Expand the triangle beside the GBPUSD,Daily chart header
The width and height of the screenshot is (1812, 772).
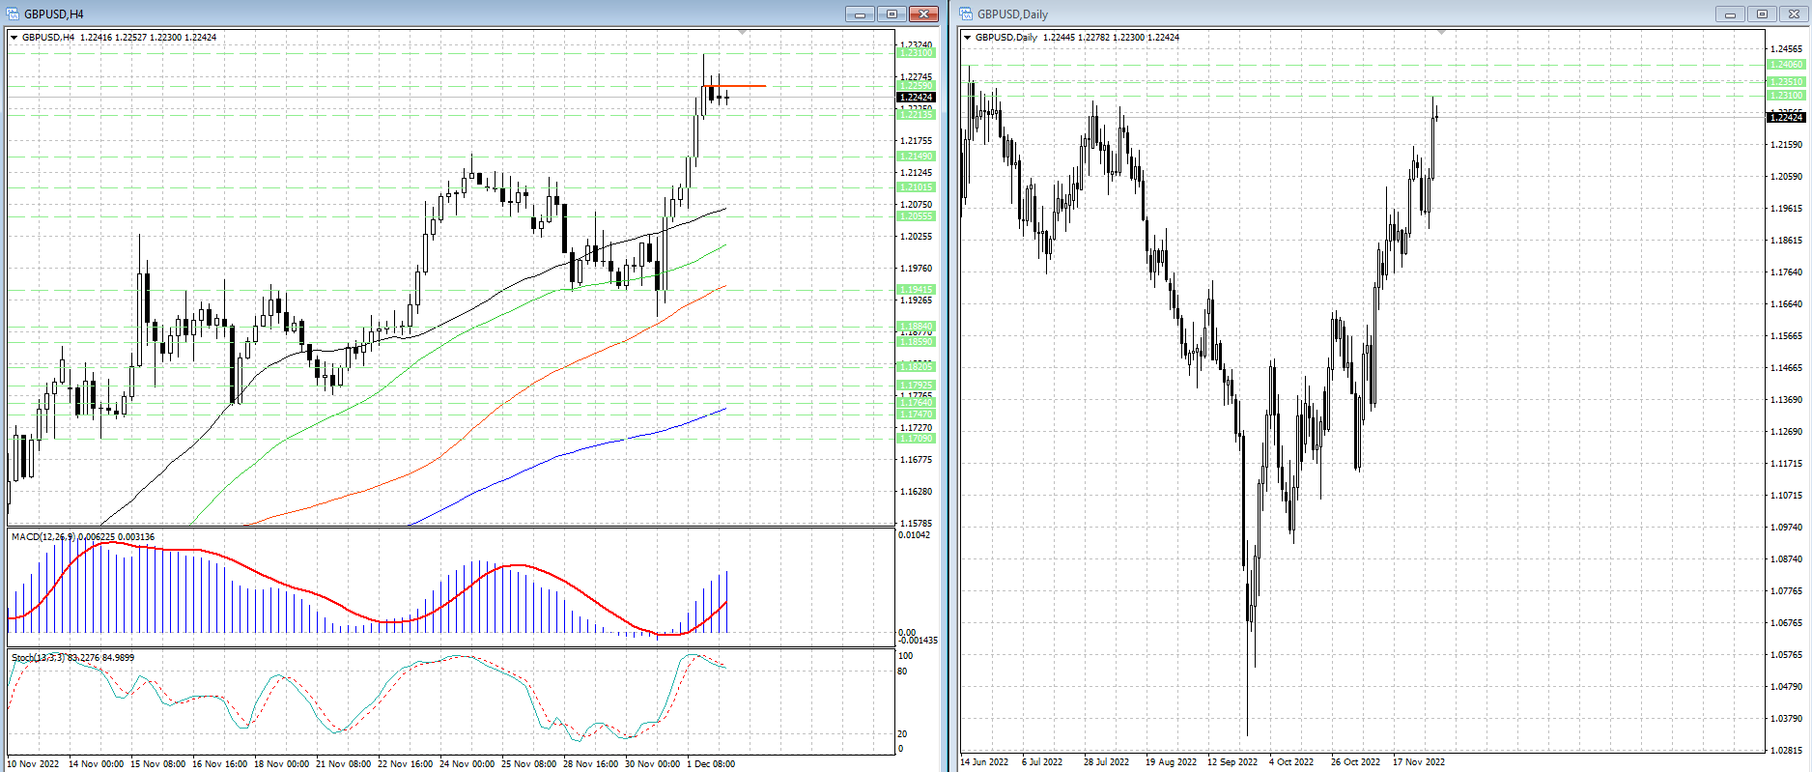(x=968, y=38)
